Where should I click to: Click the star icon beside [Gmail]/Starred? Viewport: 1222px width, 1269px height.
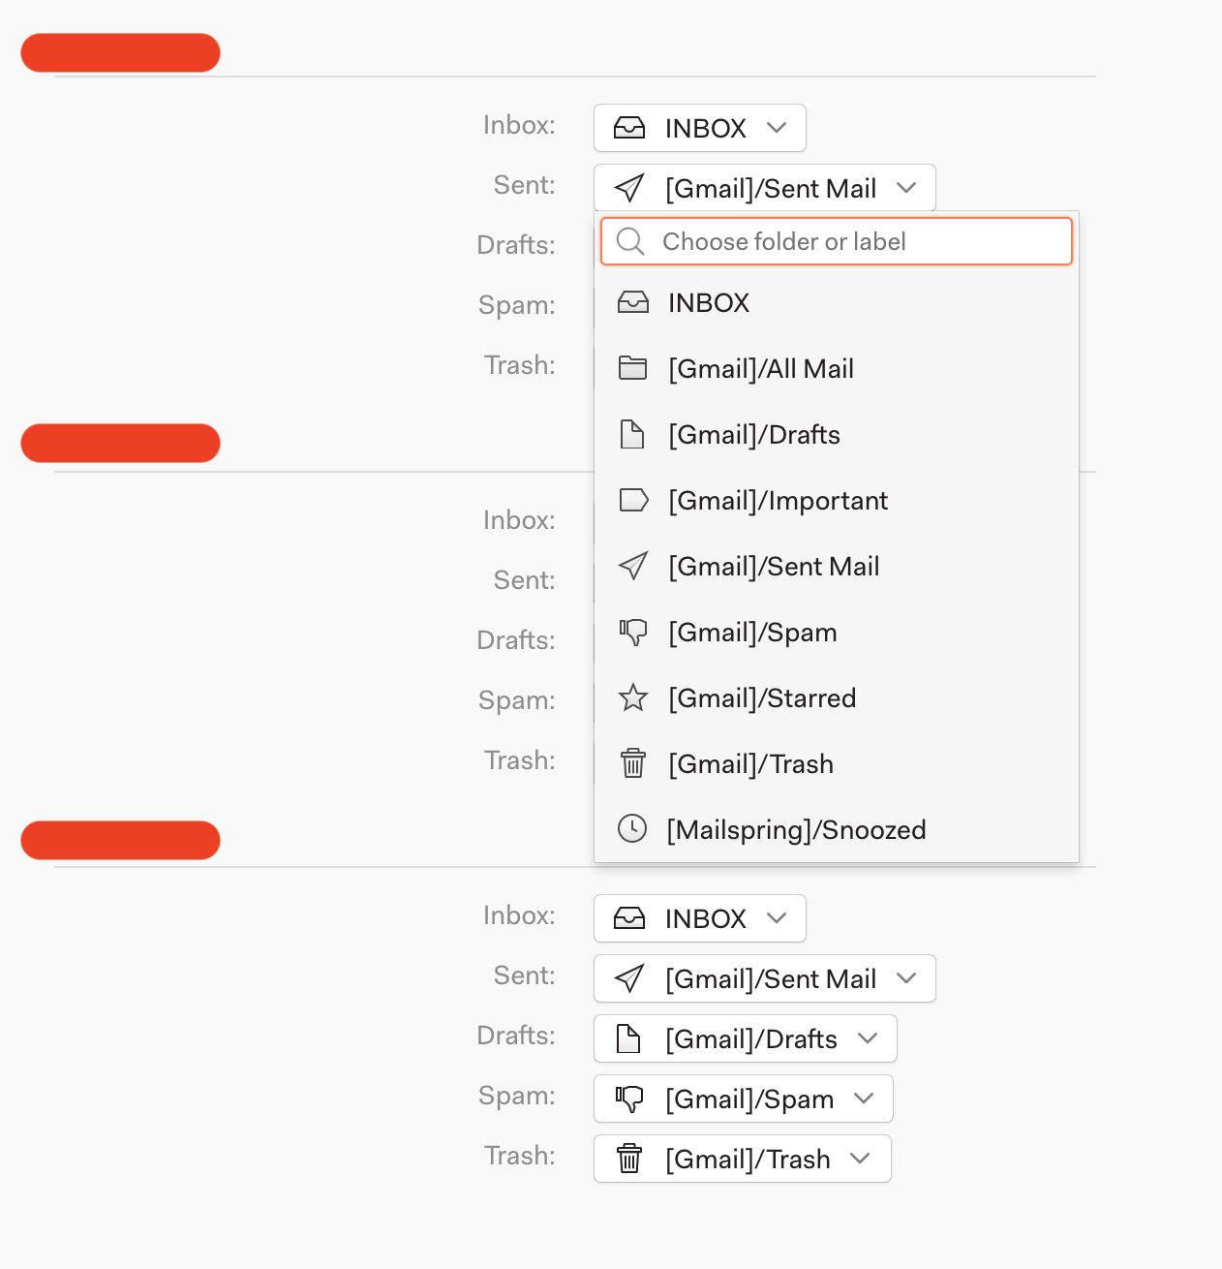[x=633, y=697]
